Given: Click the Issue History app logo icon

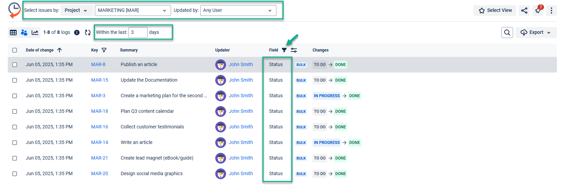Looking at the screenshot, I should 14,10.
